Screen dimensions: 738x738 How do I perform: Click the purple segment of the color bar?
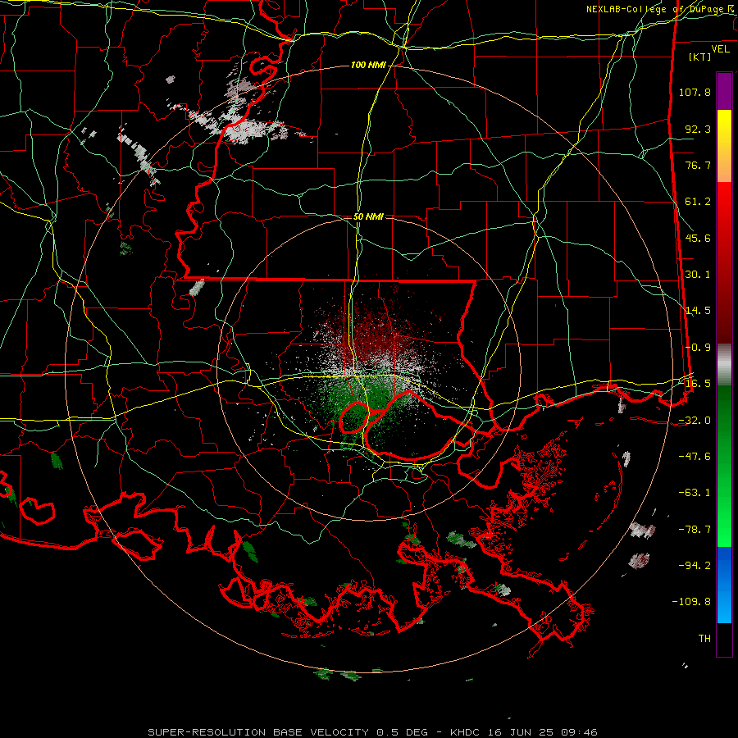click(x=724, y=91)
